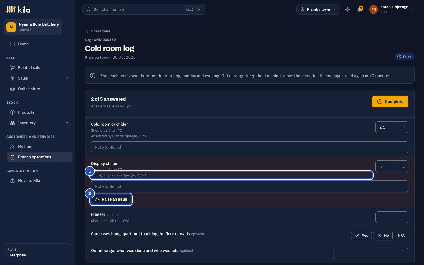The image size is (424, 265).
Task: Open the Francis Njoroge account menu chevron
Action: pos(413,9)
